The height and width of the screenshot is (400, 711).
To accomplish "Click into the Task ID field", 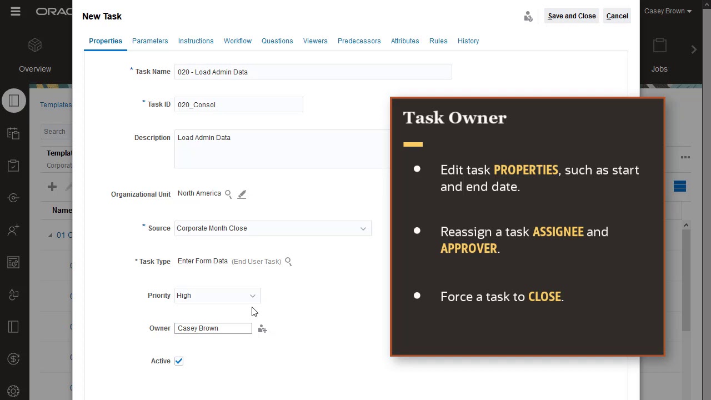I will tap(239, 104).
